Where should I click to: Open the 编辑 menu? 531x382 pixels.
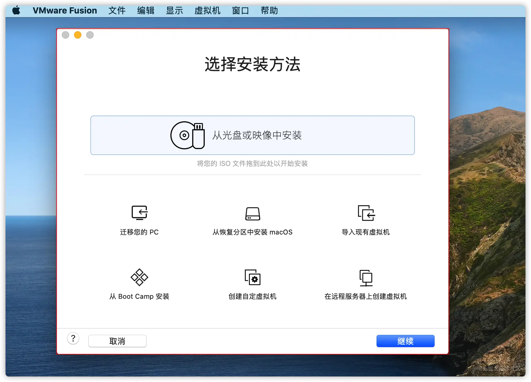[146, 10]
